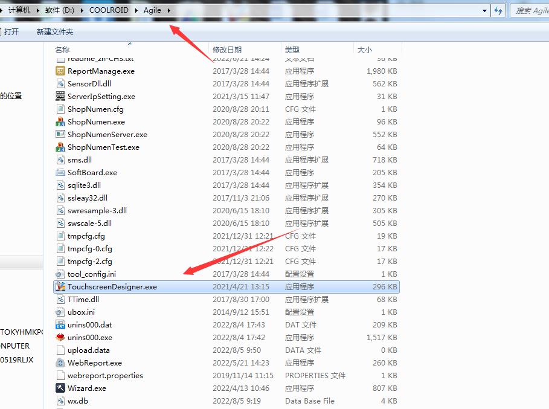Click 新建文件夹 to create a folder
This screenshot has height=409, width=549.
point(55,32)
